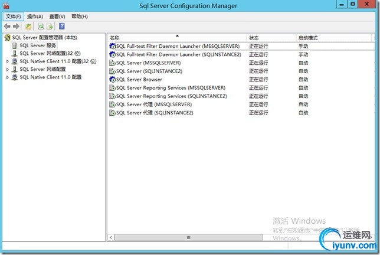Click 手动 start mode of Launcher (MSSQLSERVER)
Screen dimensions: 380x255
point(303,46)
